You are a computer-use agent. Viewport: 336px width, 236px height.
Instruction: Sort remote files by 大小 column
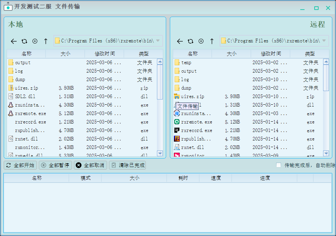tap(232, 54)
